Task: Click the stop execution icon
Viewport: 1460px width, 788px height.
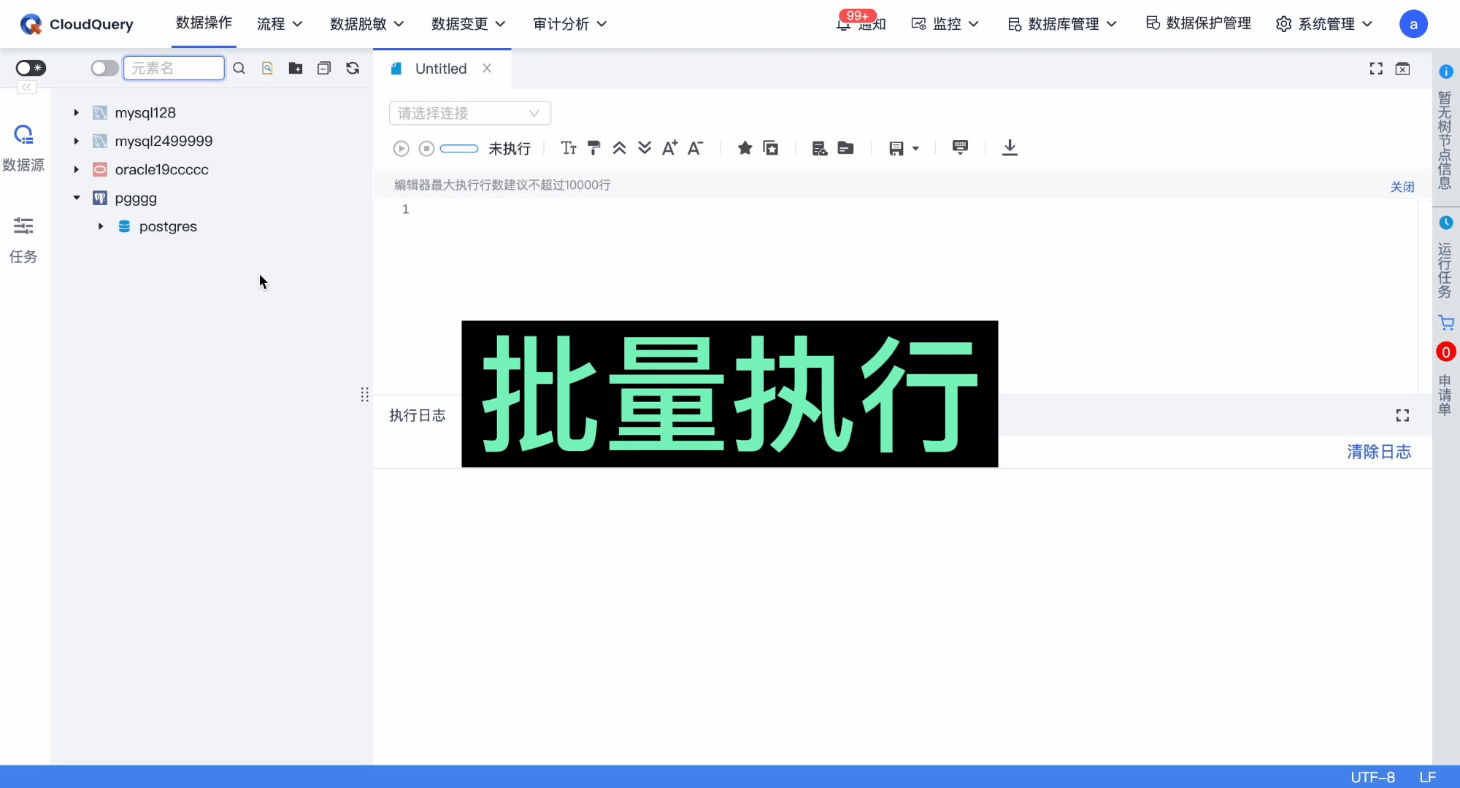Action: [427, 148]
